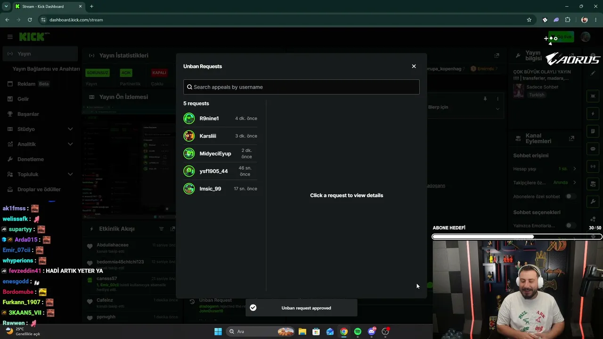Pop out the Etkinlik Akışı panel
Screen dimensions: 603x339
coord(172,229)
